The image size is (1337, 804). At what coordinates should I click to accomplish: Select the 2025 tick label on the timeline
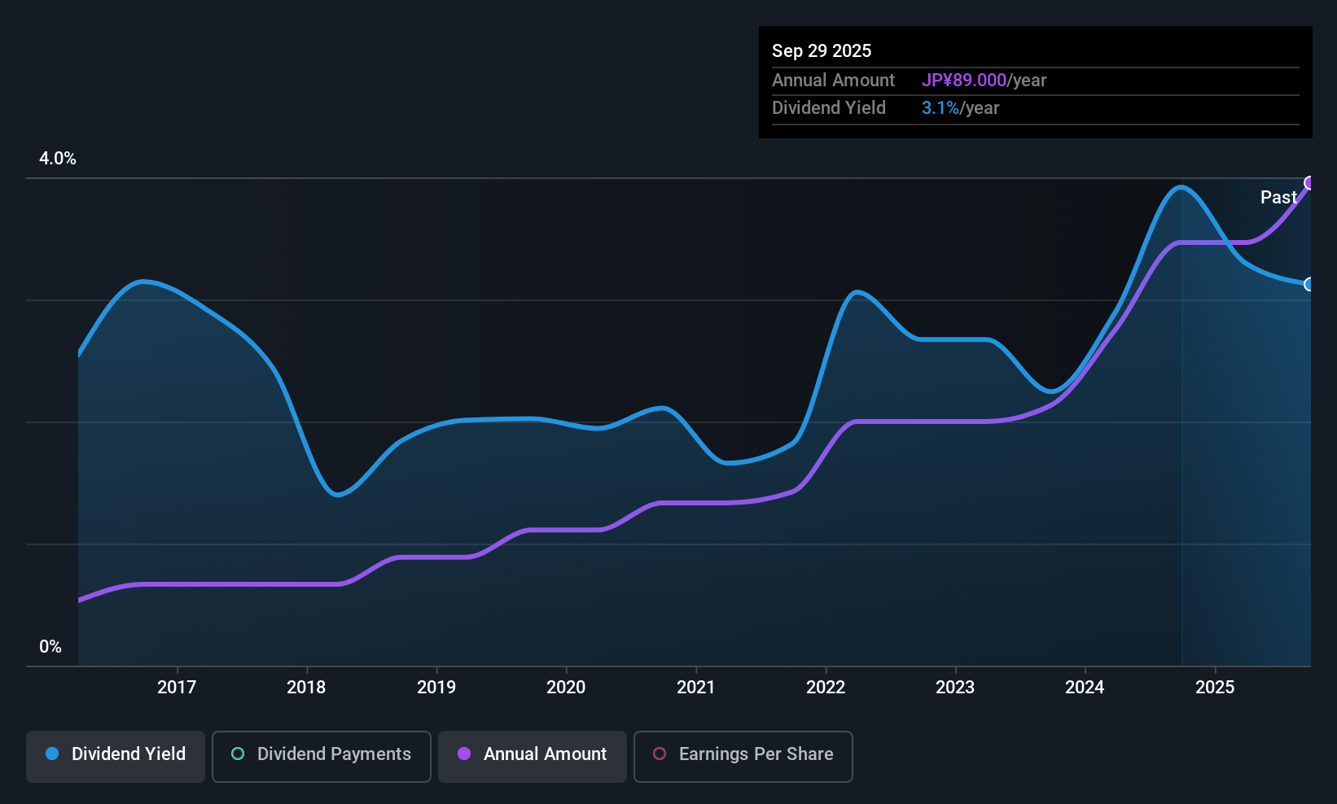pos(1215,688)
